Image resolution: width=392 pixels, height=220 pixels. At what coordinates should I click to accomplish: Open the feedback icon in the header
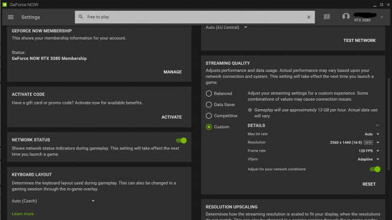coord(327,17)
